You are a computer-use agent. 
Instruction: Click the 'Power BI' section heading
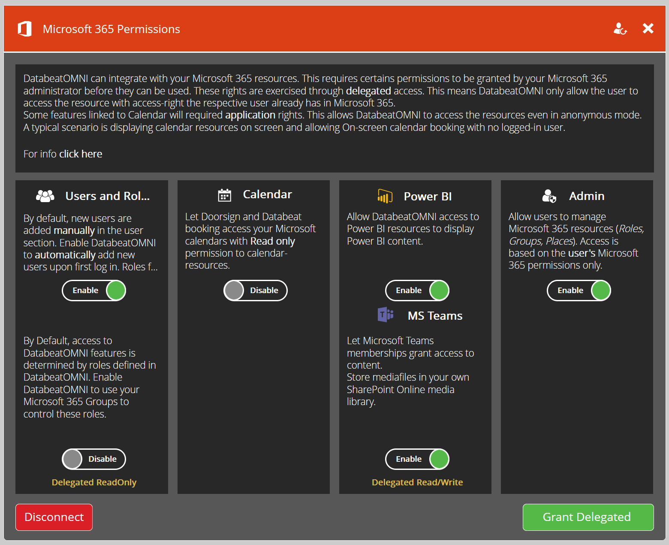[x=428, y=197]
